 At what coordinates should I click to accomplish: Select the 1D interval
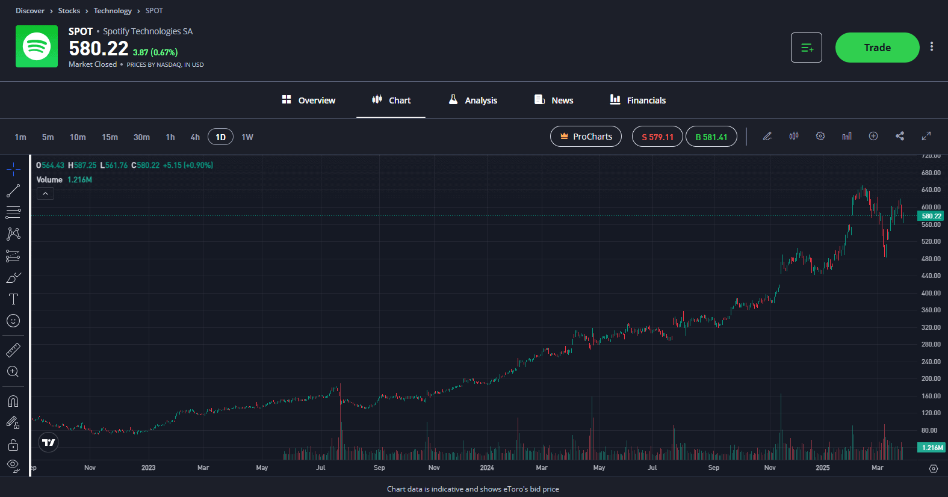click(220, 137)
